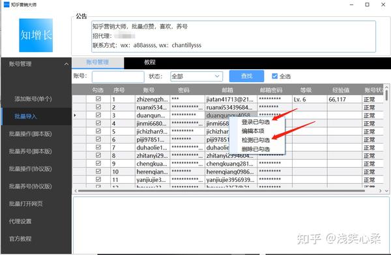Select account cell piji97851... in row 6
Image resolution: width=391 pixels, height=255 pixels.
[152, 140]
